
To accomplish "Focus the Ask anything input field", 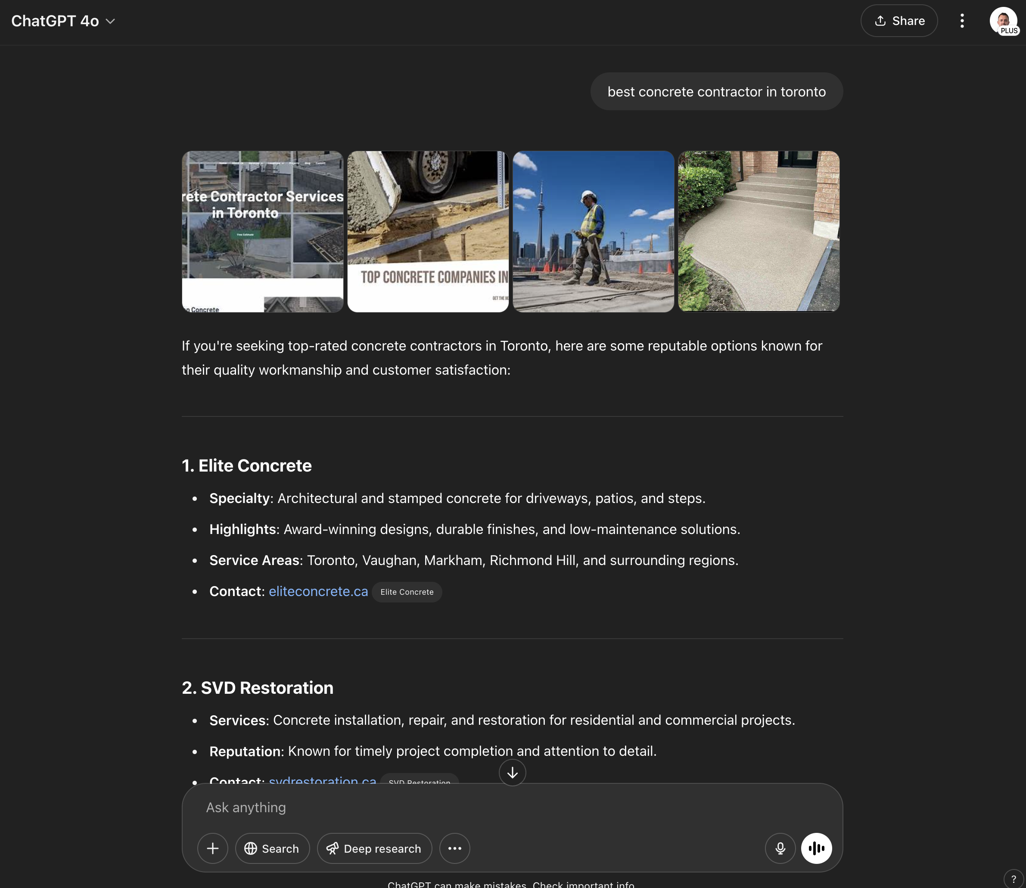I will (x=512, y=807).
